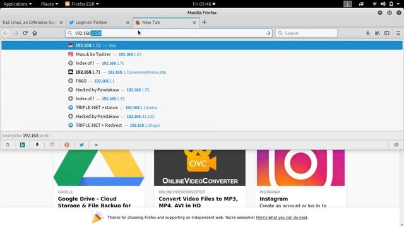Open TRIPLE.NET > Redirect suggestion
The height and width of the screenshot is (227, 404).
pyautogui.click(x=202, y=125)
